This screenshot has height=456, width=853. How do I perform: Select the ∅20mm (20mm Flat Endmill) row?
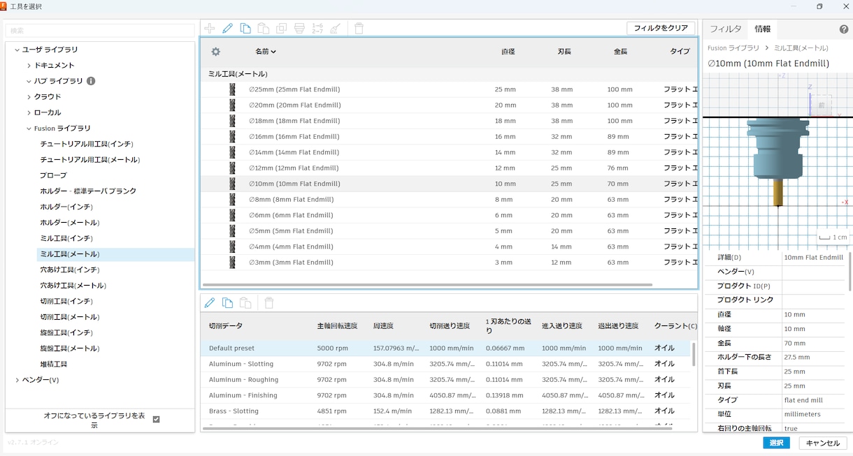point(449,105)
